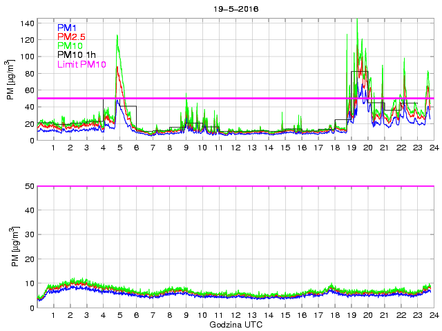The height and width of the screenshot is (331, 442).
Task: Click the Godzina UTC axis label
Action: (235, 324)
